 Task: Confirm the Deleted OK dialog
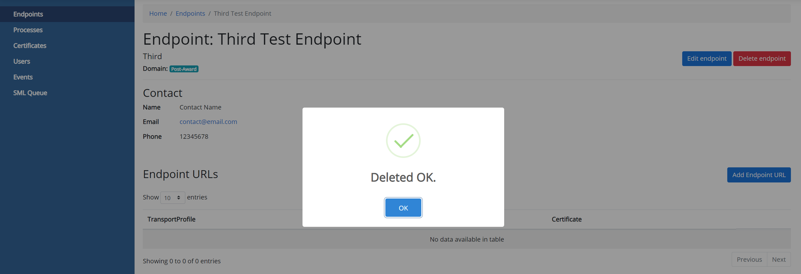coord(403,208)
